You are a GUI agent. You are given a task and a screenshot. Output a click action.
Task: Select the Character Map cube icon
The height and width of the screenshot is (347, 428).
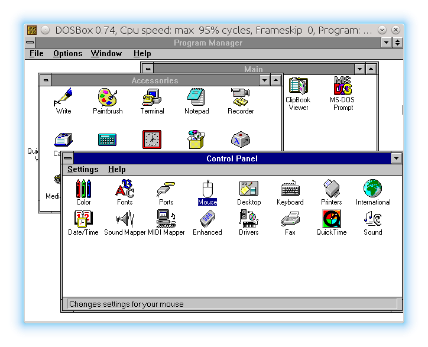tap(241, 140)
